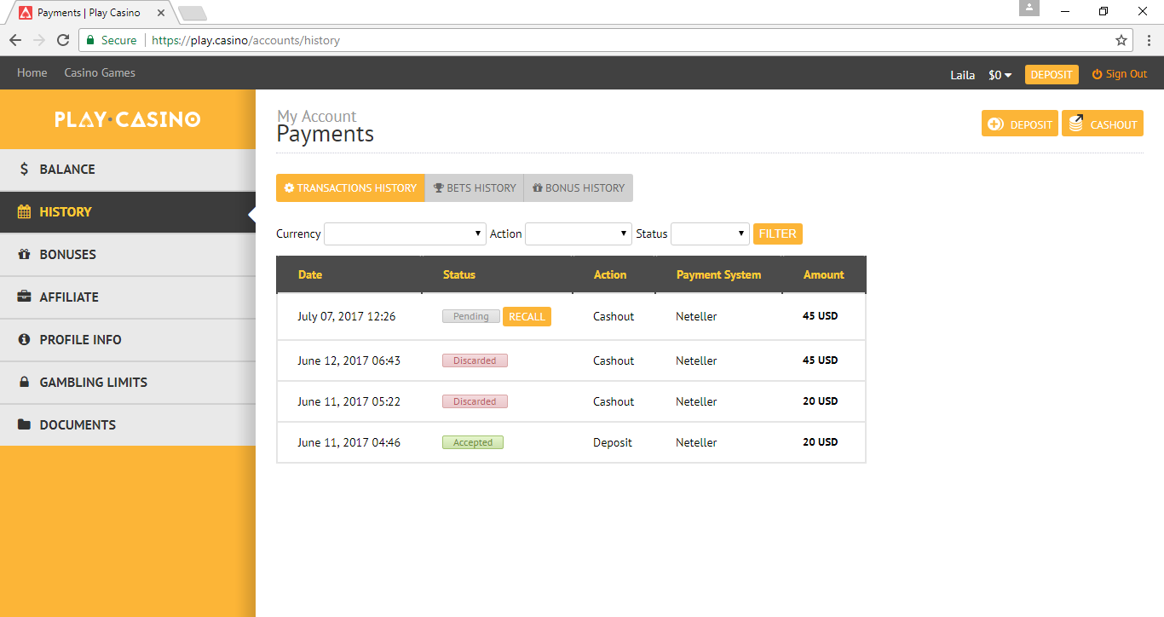Click the Laila username

pos(963,75)
